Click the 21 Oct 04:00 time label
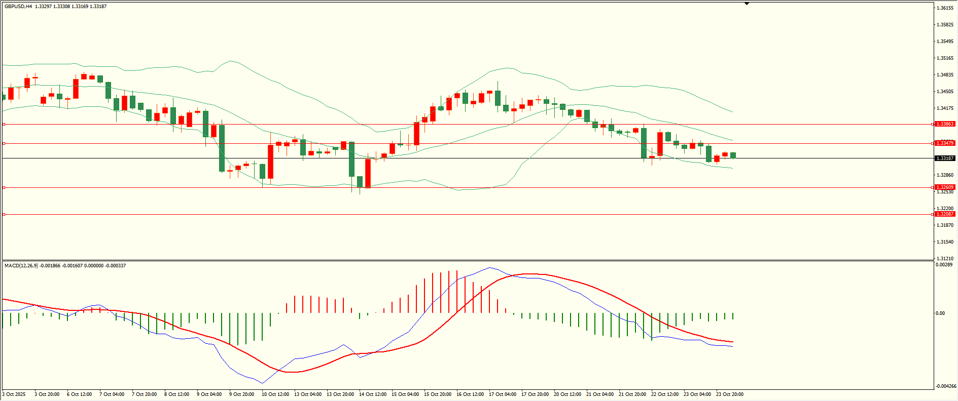 tap(600, 394)
